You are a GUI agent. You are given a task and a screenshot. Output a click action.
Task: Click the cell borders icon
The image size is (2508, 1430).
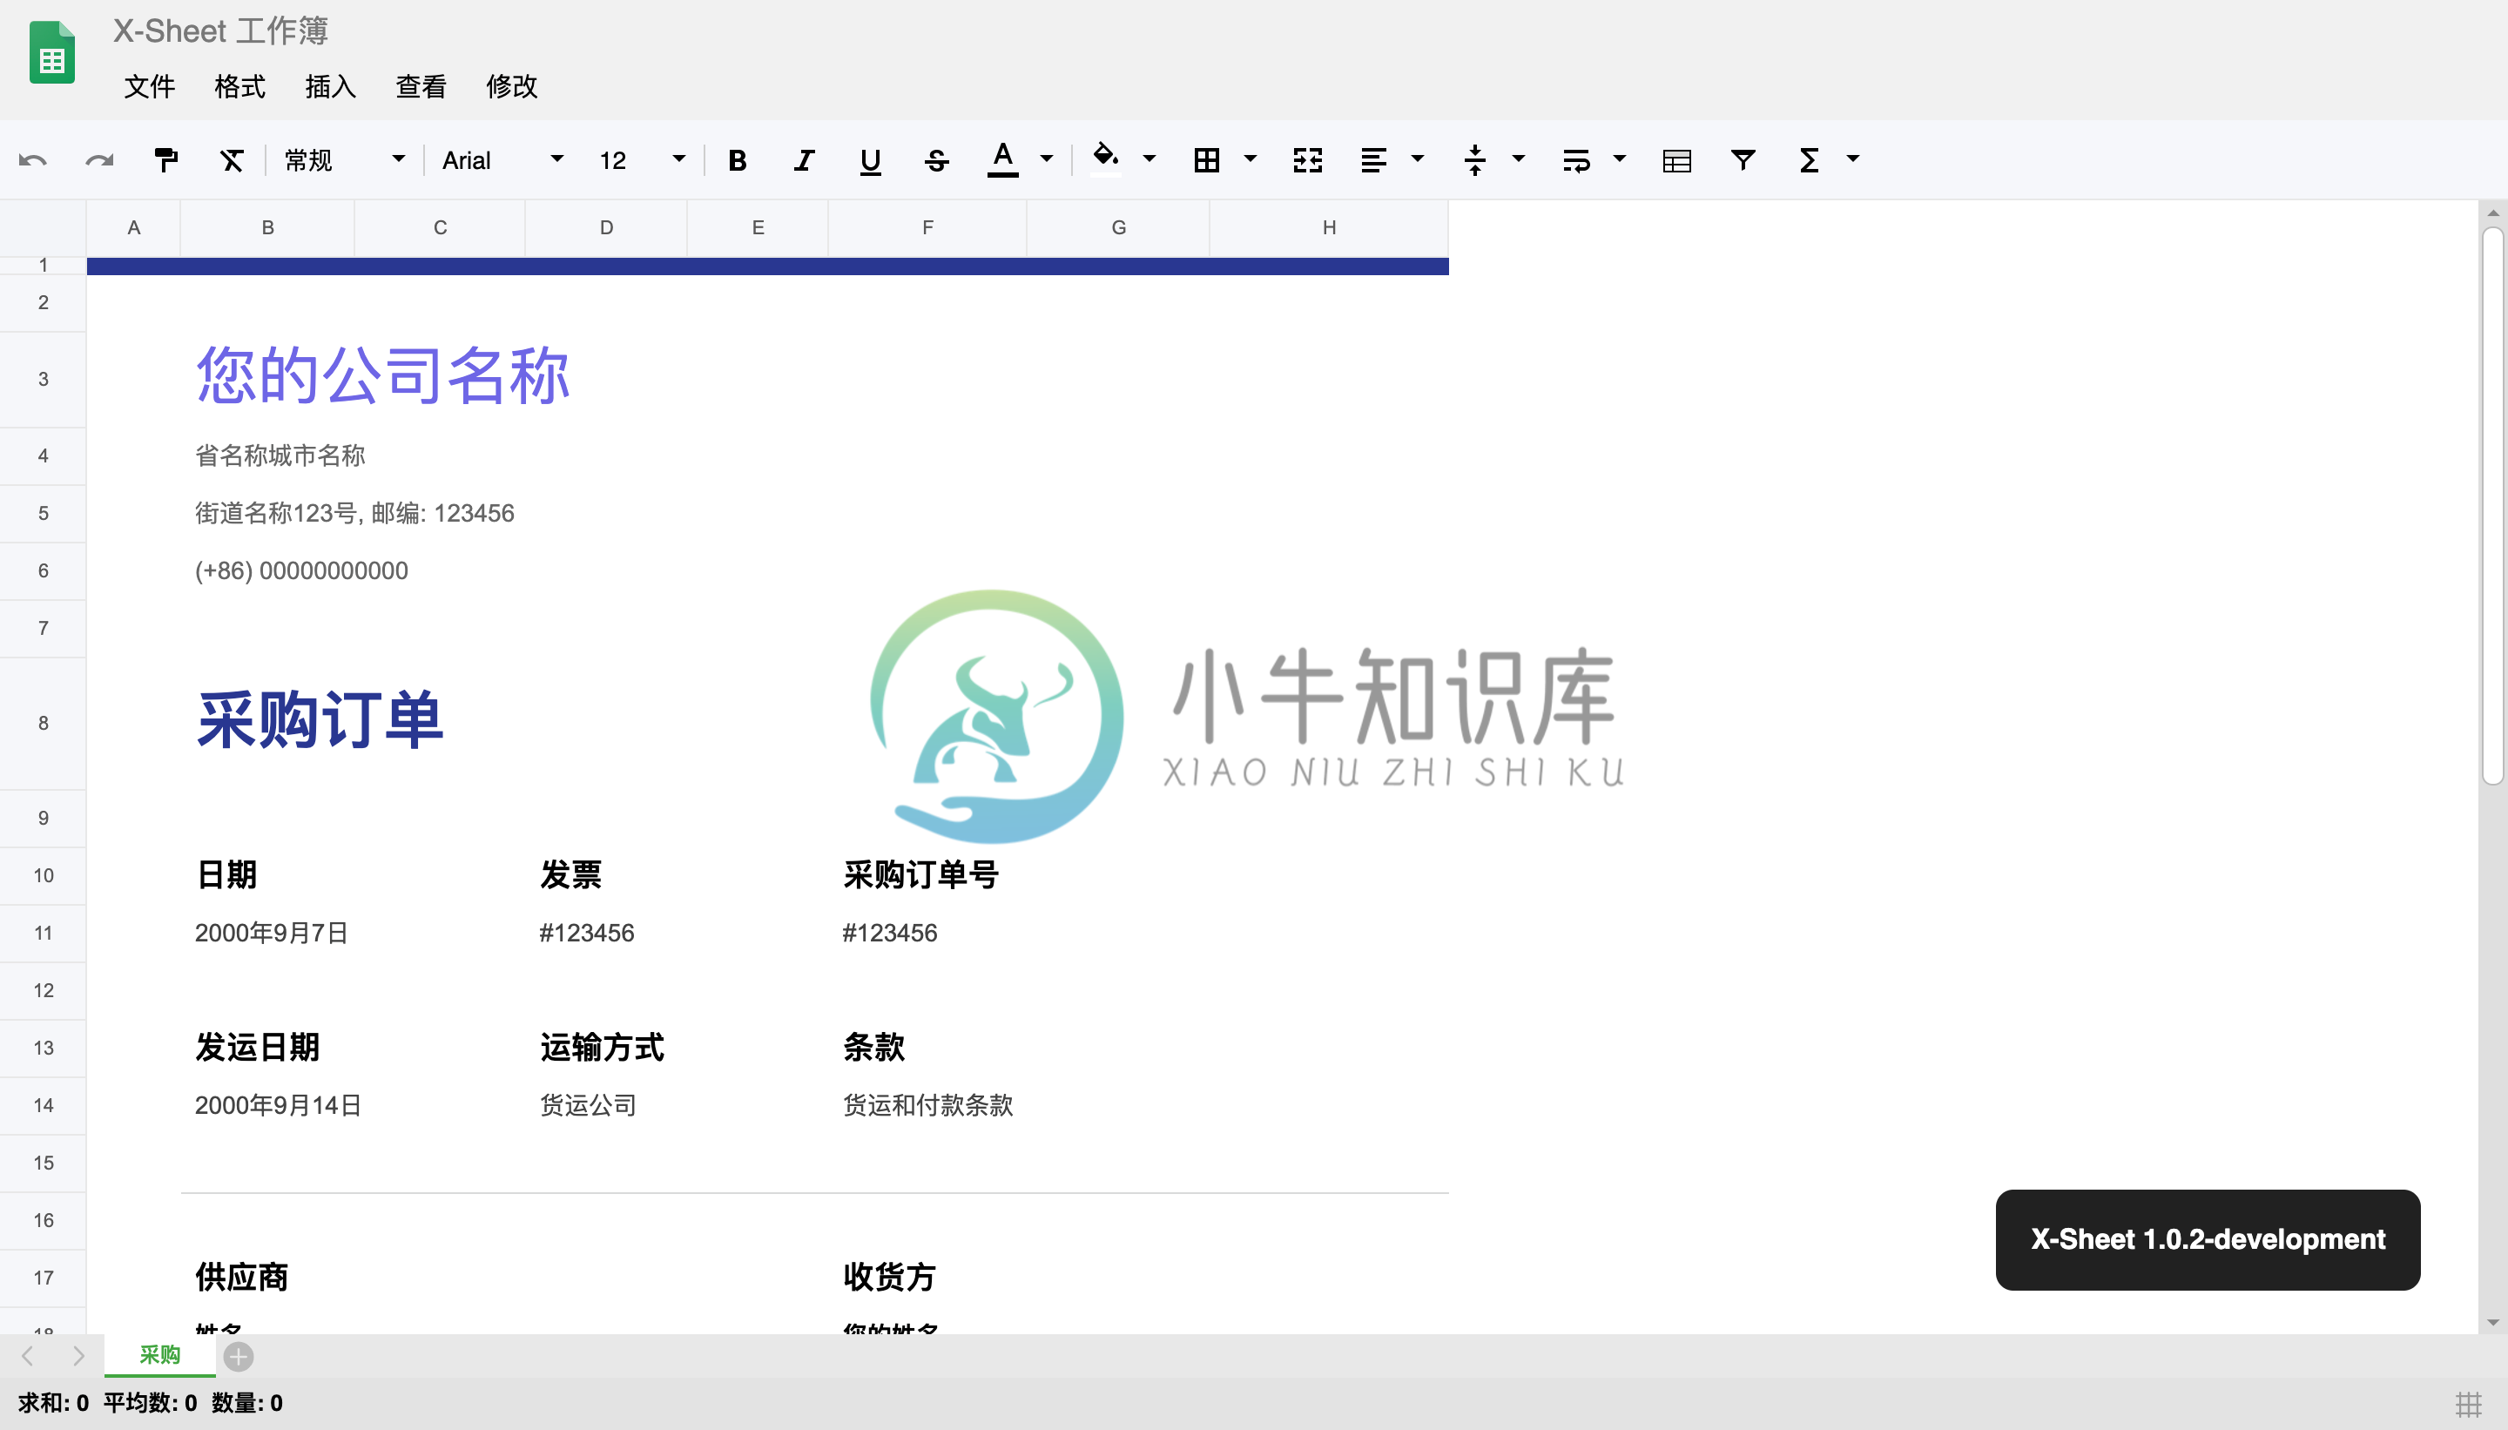click(1207, 160)
